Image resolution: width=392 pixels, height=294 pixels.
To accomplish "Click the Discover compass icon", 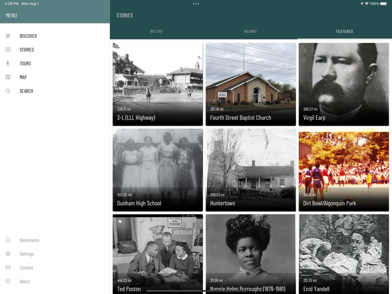I will [8, 36].
